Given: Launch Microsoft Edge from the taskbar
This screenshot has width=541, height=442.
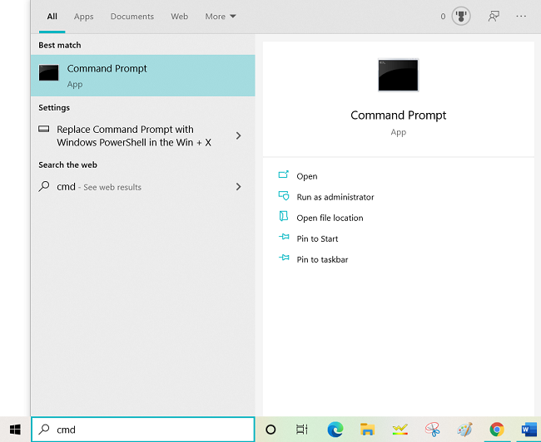Looking at the screenshot, I should click(335, 430).
